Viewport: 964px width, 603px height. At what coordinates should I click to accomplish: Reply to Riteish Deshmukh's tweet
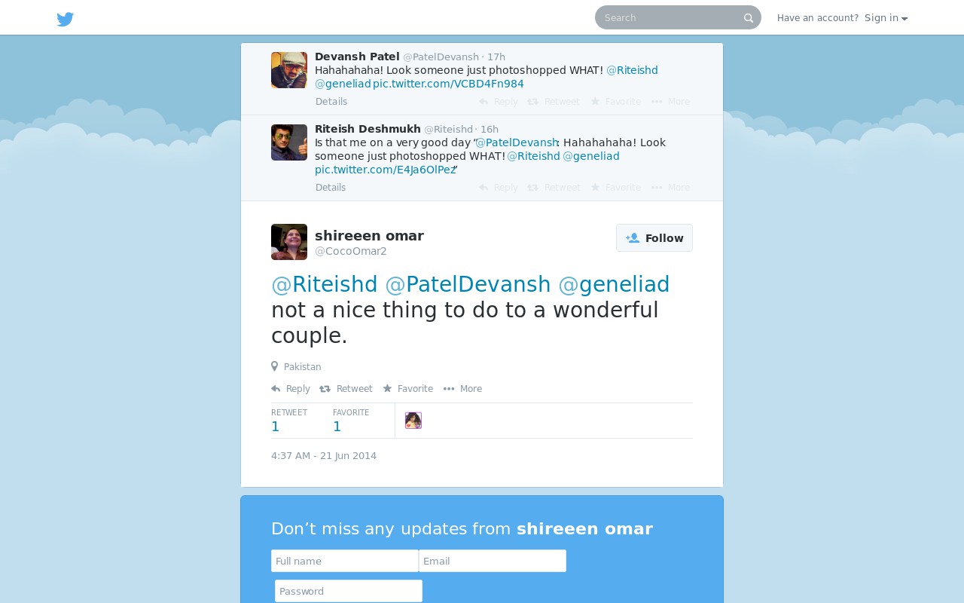click(x=499, y=188)
